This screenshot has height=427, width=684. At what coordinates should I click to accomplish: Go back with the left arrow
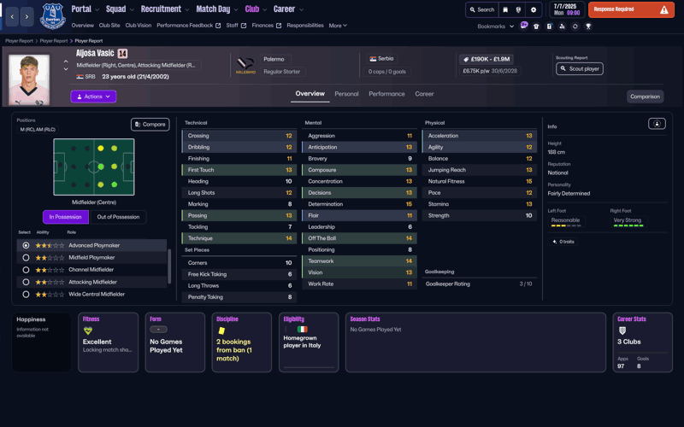point(12,16)
